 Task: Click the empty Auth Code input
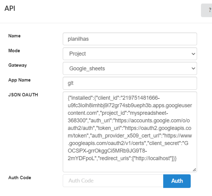[113, 181]
